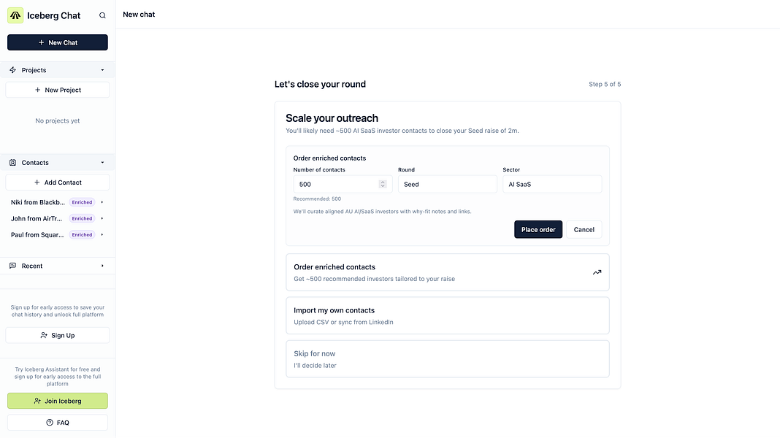Click the Projects lightning bolt icon
This screenshot has height=438, width=780.
pos(13,70)
